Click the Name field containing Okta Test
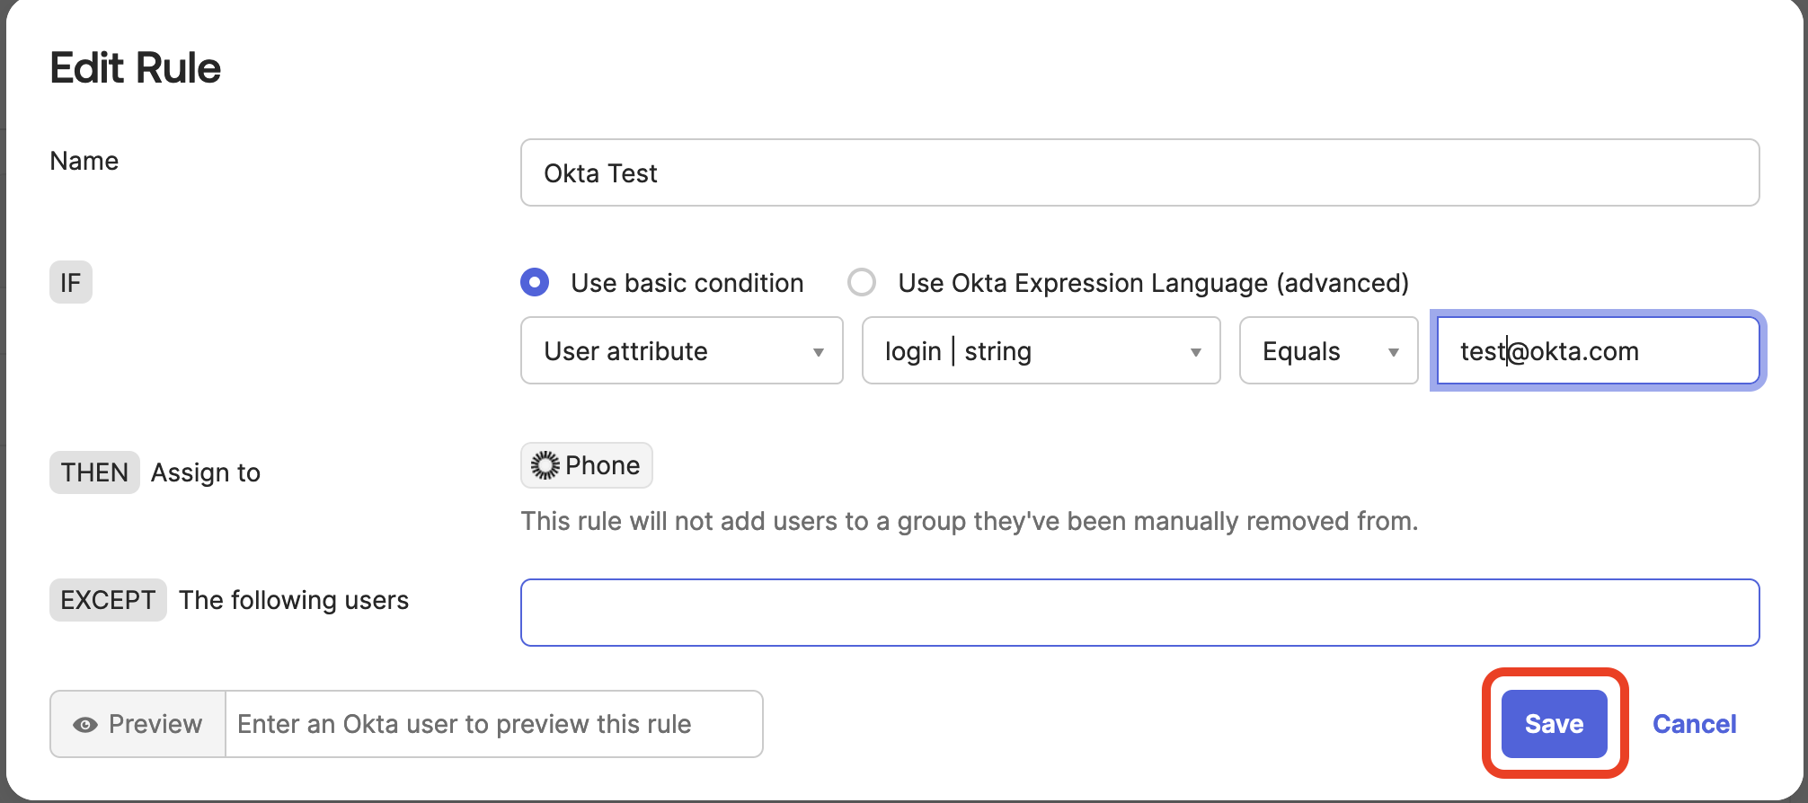 [1139, 172]
